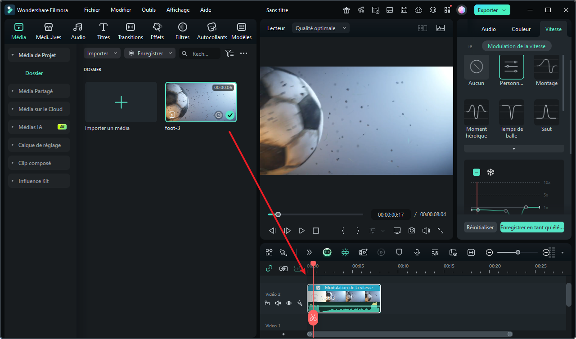The height and width of the screenshot is (339, 576).
Task: Open the Modifier menu
Action: 121,10
